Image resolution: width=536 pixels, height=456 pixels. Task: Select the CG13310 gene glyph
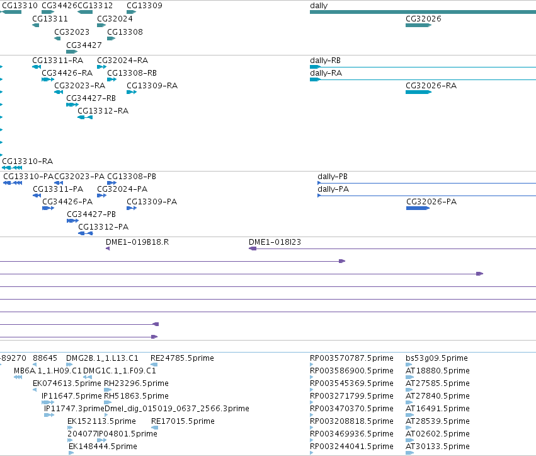pos(11,12)
